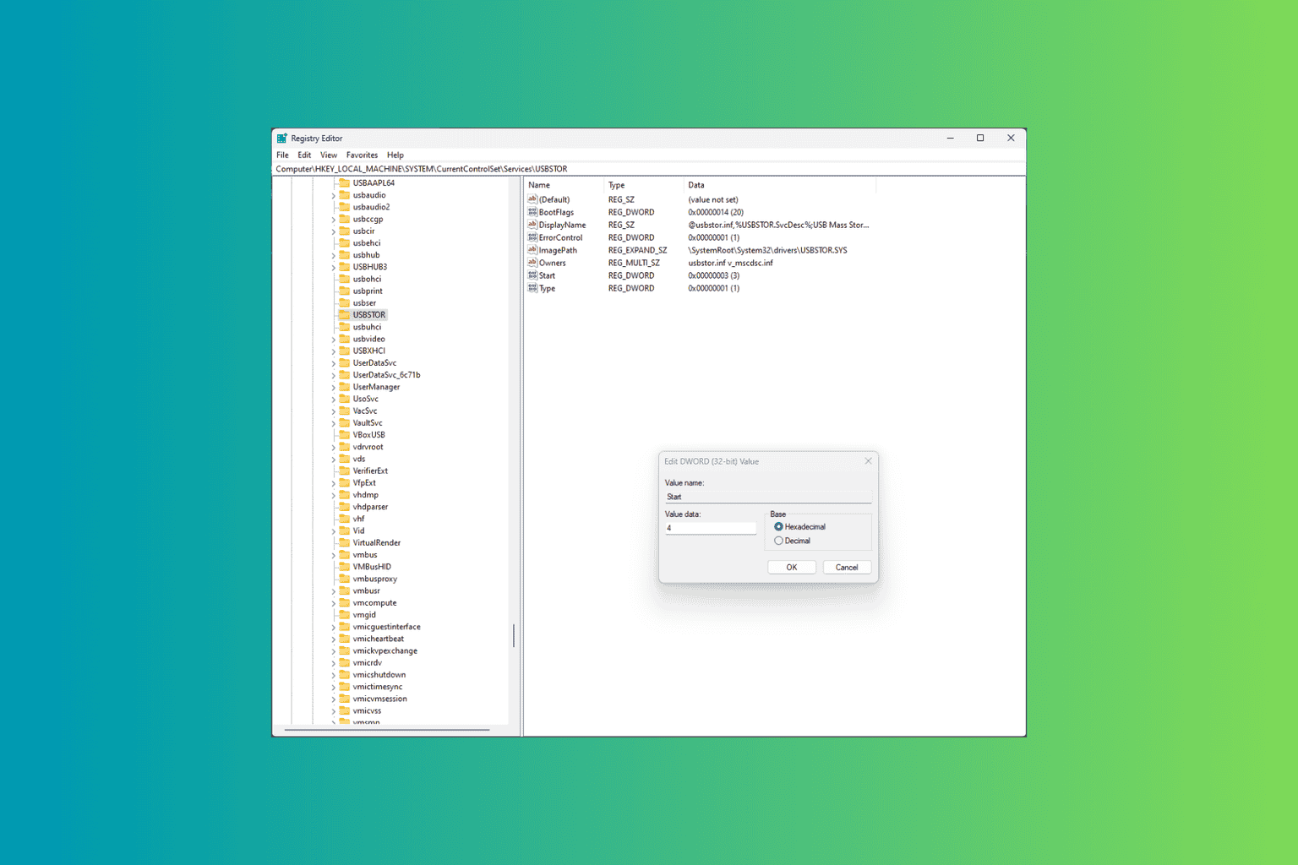The image size is (1298, 865).
Task: Expand the UserManager key
Action: (x=334, y=387)
